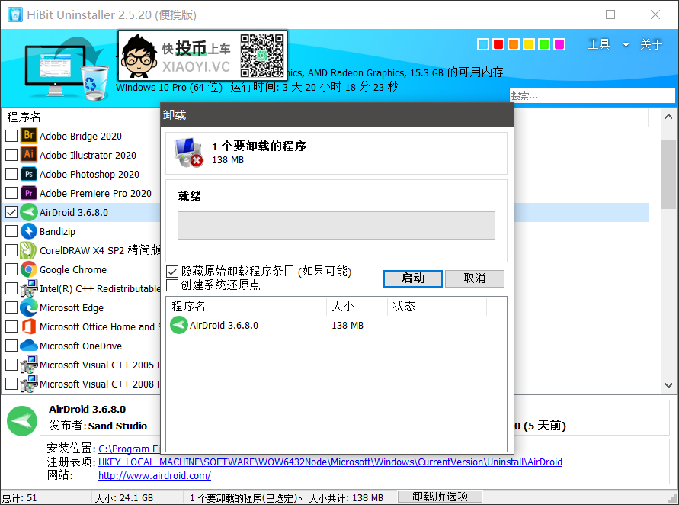Click the uninstall progress bar
679x505 pixels.
click(x=336, y=225)
